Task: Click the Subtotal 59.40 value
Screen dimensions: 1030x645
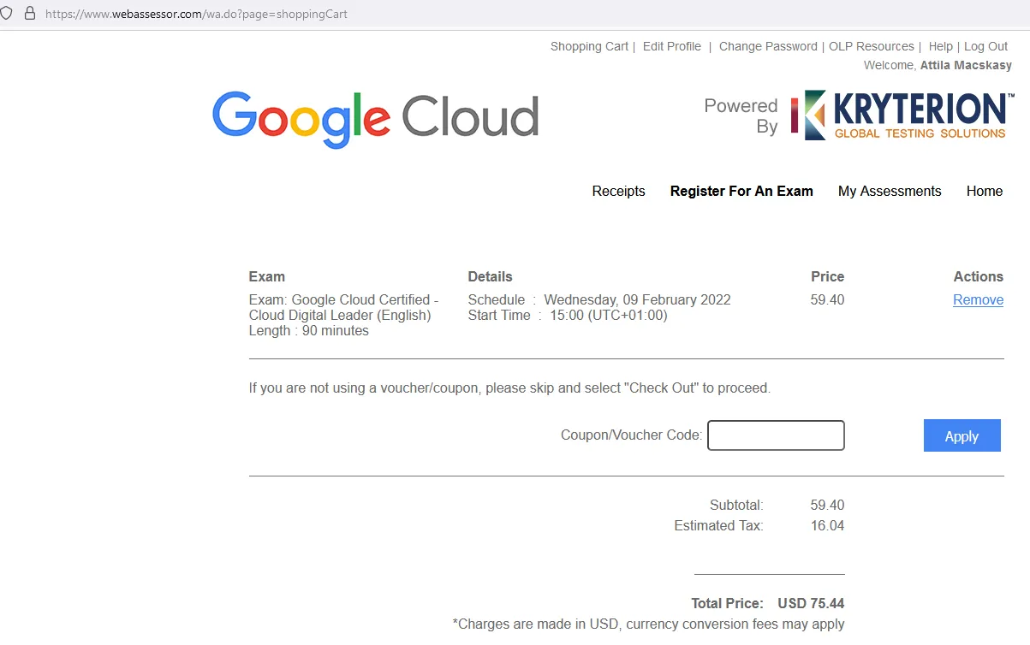Action: tap(827, 505)
